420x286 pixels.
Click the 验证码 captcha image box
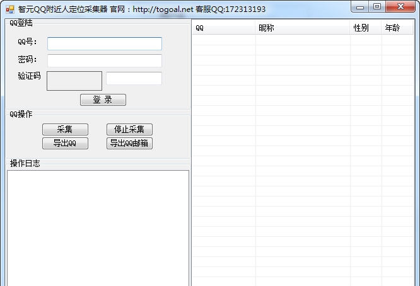(74, 81)
